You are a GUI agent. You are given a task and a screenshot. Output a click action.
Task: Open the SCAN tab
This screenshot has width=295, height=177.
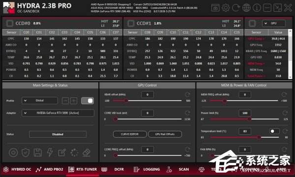[178, 169]
